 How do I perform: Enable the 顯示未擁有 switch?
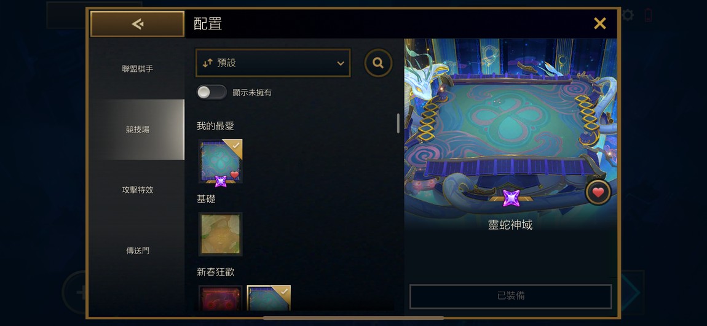[x=211, y=92]
